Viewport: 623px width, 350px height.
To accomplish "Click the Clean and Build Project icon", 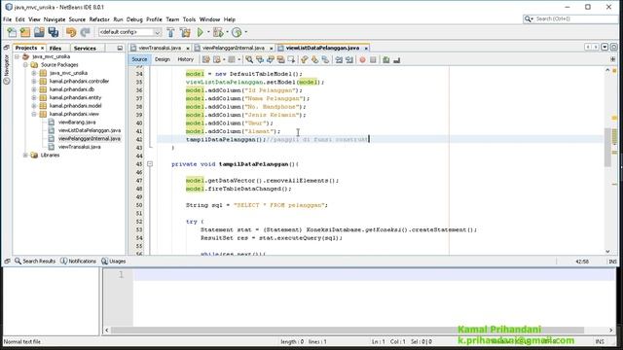I will pos(185,32).
